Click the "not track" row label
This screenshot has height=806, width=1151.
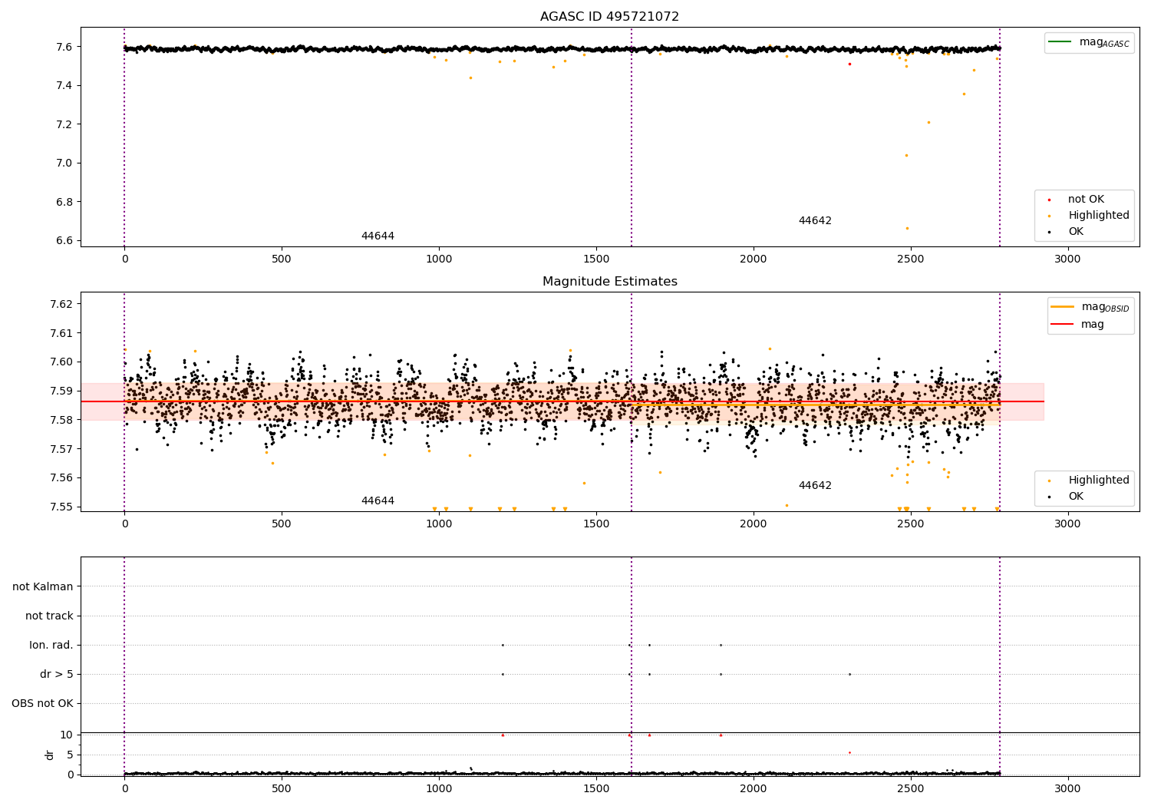click(49, 616)
